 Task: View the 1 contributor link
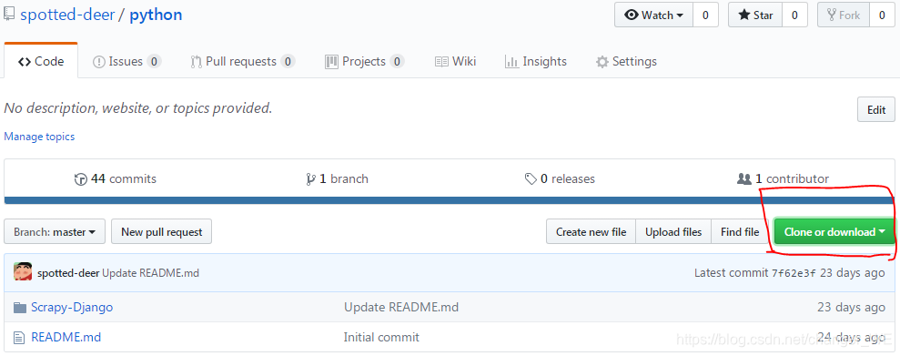pos(783,179)
